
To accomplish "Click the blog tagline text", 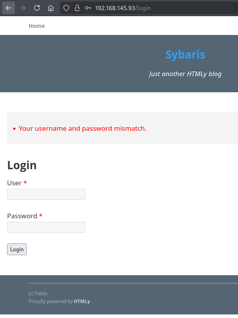I will [185, 74].
